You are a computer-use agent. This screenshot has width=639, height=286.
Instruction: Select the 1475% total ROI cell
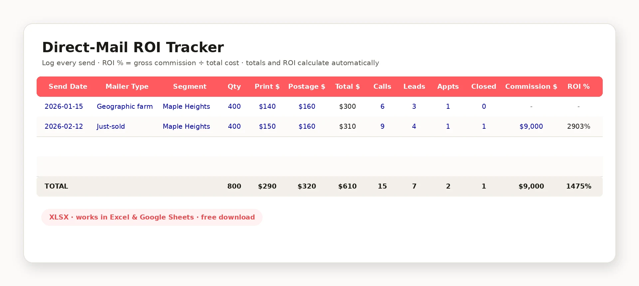click(578, 186)
